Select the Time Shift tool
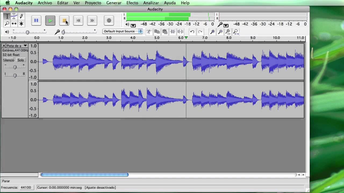 coord(14,24)
